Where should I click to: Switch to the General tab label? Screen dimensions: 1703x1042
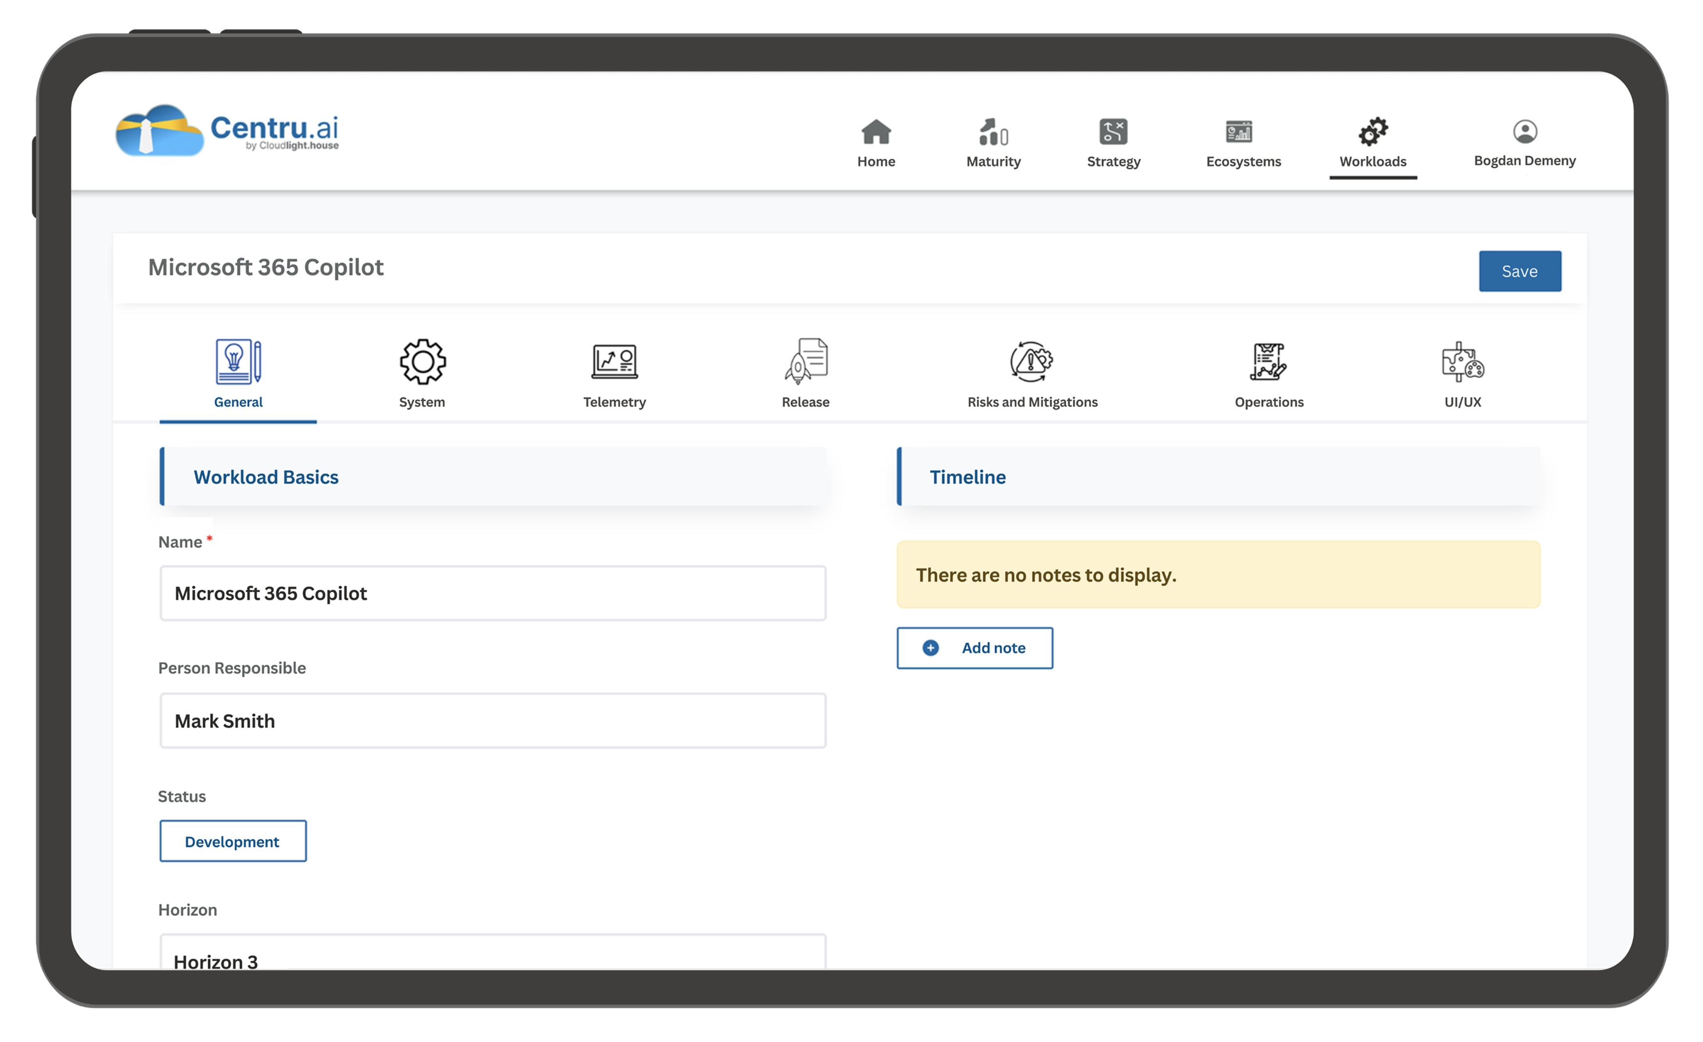[x=238, y=402]
